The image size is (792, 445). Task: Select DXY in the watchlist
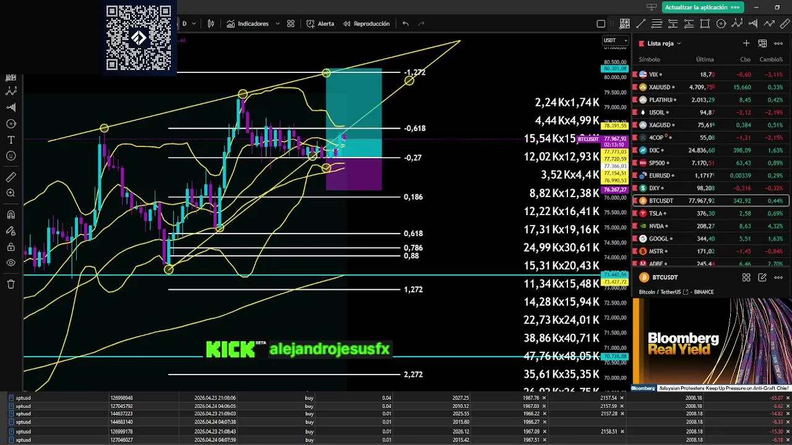pos(711,188)
